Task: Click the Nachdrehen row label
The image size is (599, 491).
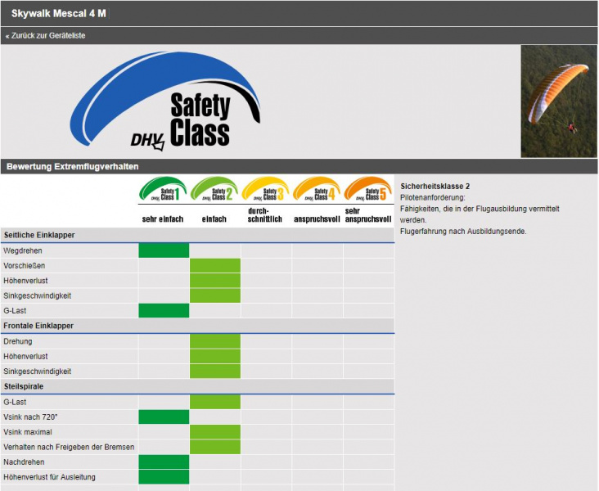Action: [x=24, y=462]
